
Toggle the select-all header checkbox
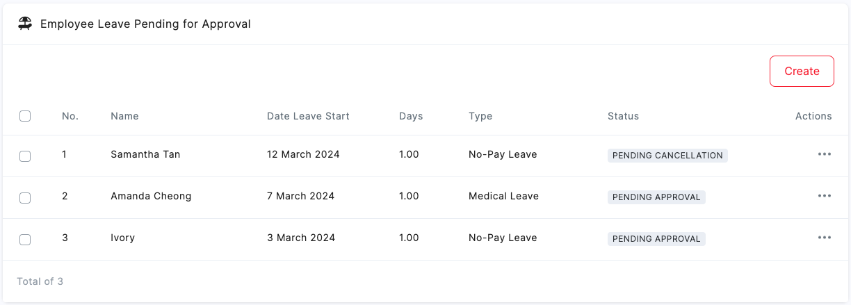(x=25, y=116)
